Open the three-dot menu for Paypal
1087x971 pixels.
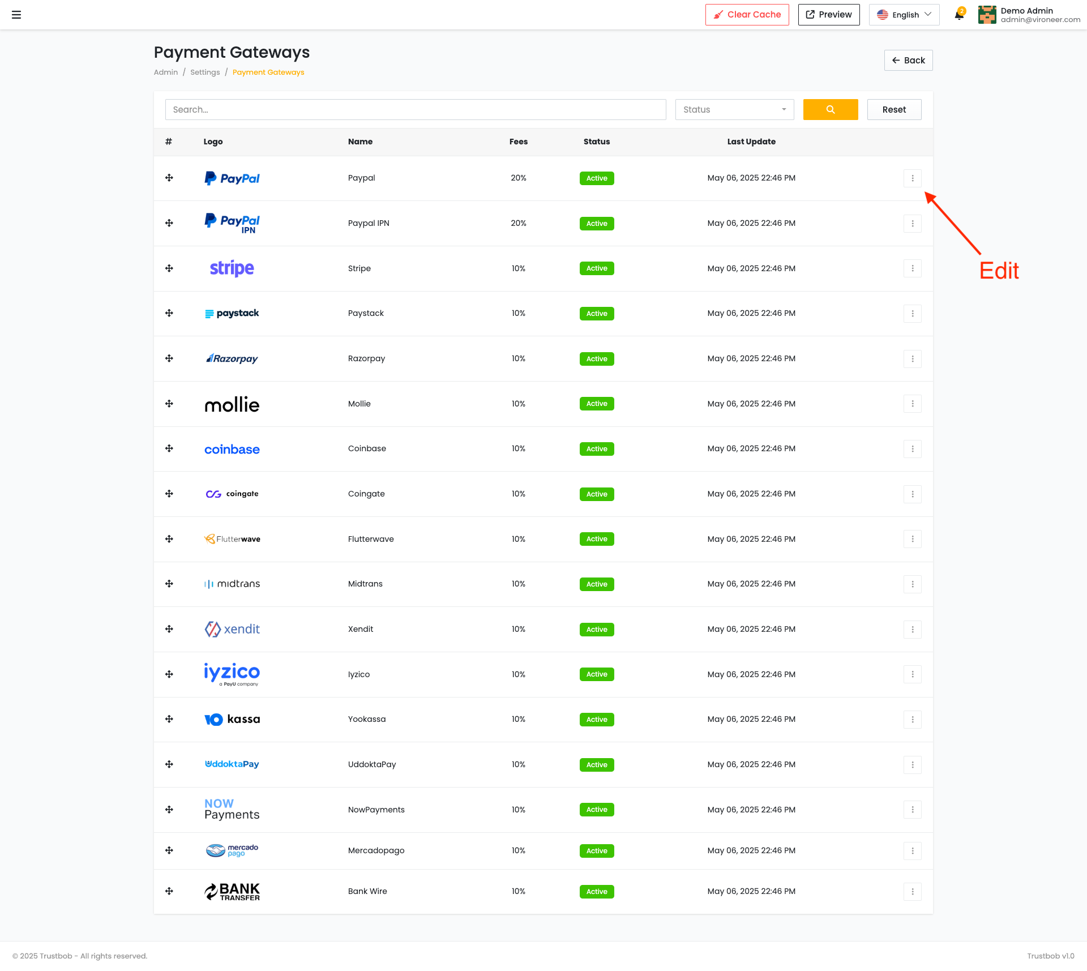tap(913, 178)
